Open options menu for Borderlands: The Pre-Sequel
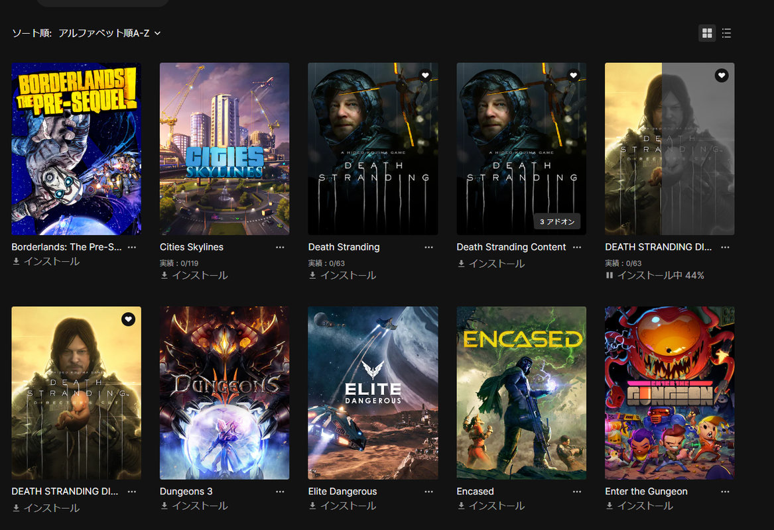The width and height of the screenshot is (774, 530). (132, 247)
